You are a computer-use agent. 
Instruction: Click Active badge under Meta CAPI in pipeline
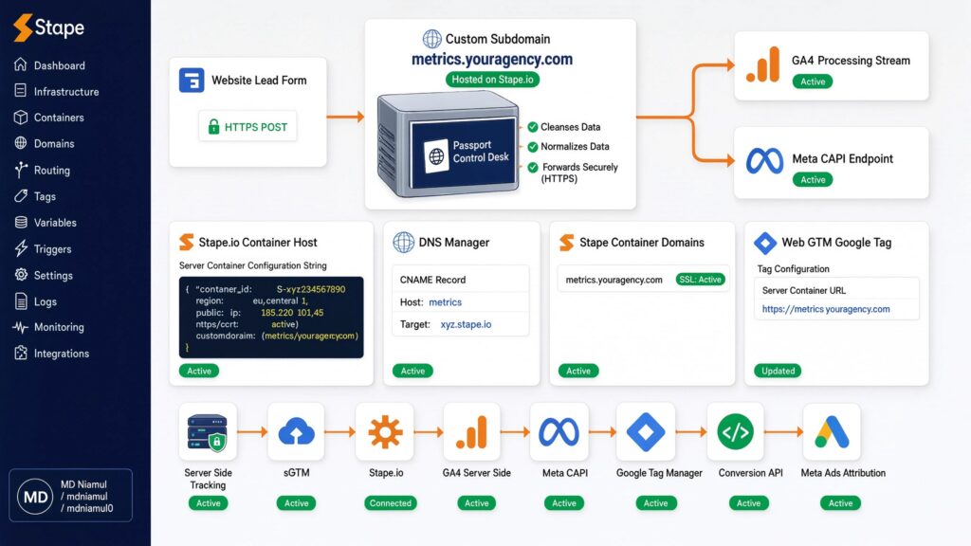click(563, 503)
